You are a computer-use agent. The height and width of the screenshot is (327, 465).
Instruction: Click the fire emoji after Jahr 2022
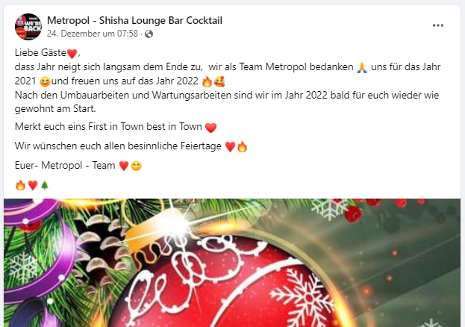pyautogui.click(x=207, y=81)
